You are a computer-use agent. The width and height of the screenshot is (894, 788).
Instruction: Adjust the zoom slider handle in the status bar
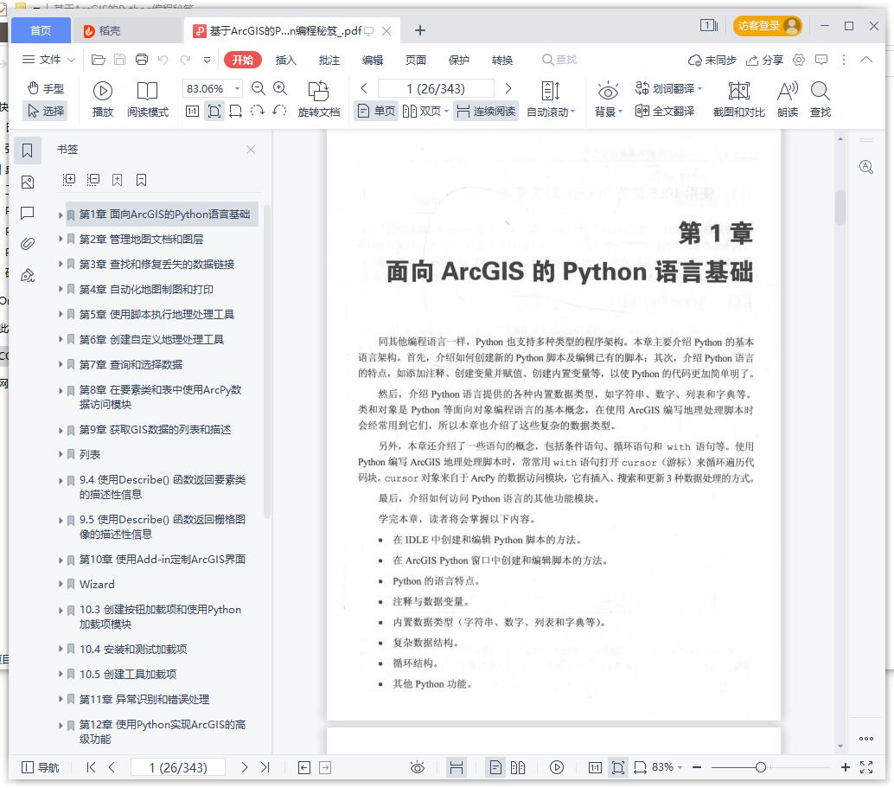[761, 767]
